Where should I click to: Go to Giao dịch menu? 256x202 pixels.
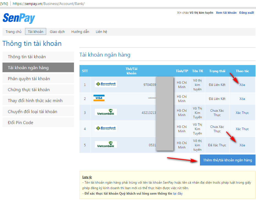pos(57,32)
